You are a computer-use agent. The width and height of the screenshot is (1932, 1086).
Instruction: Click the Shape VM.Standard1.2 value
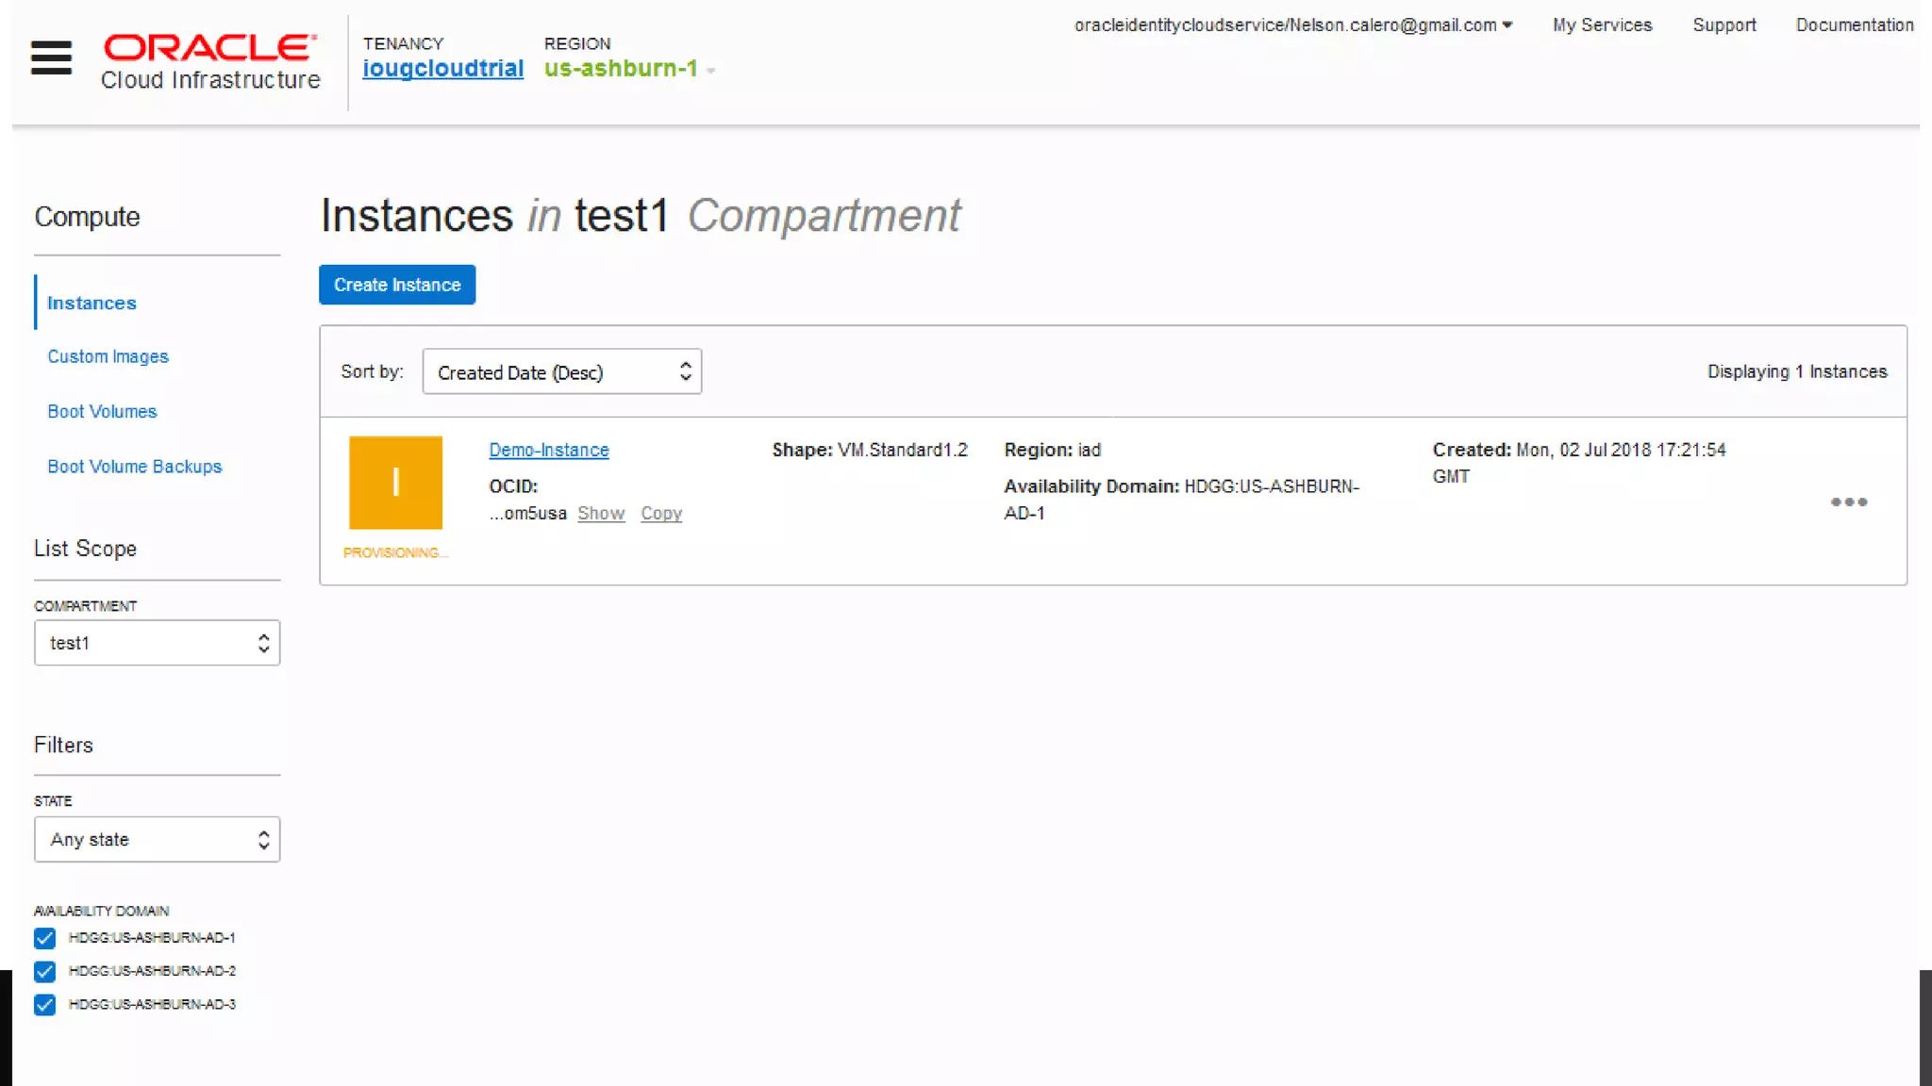(x=902, y=450)
